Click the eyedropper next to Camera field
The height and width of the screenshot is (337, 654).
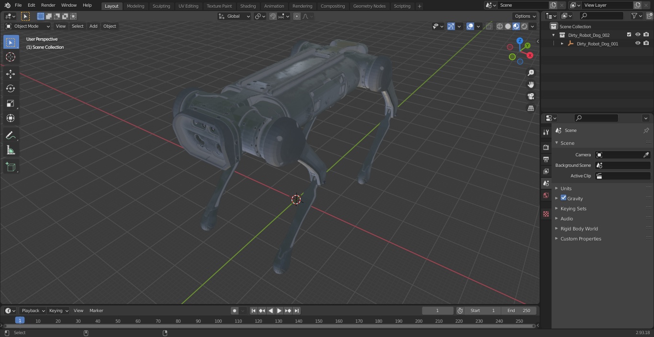646,155
